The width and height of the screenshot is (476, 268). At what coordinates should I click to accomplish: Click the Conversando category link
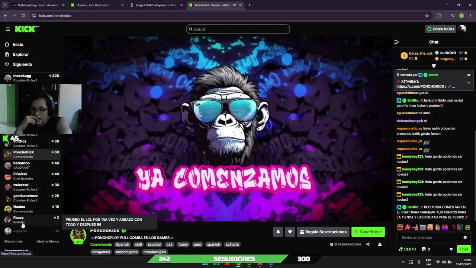coord(101,245)
